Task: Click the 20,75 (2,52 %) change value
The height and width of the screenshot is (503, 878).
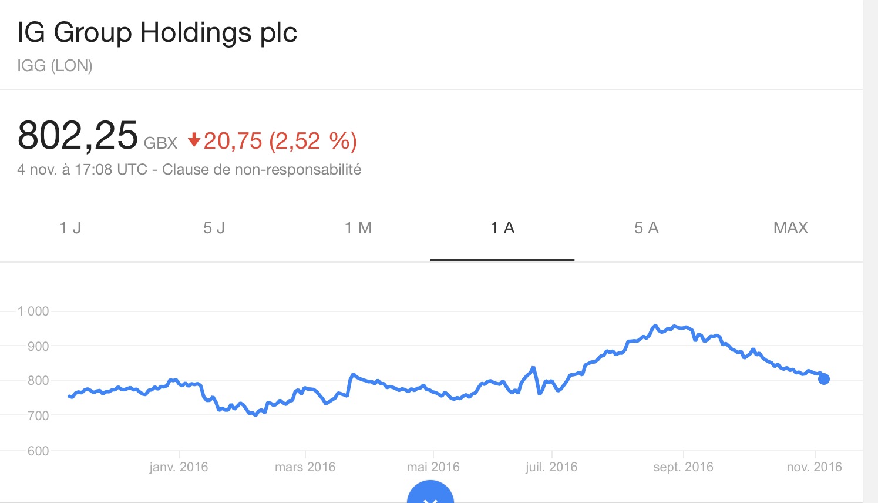Action: pos(280,141)
